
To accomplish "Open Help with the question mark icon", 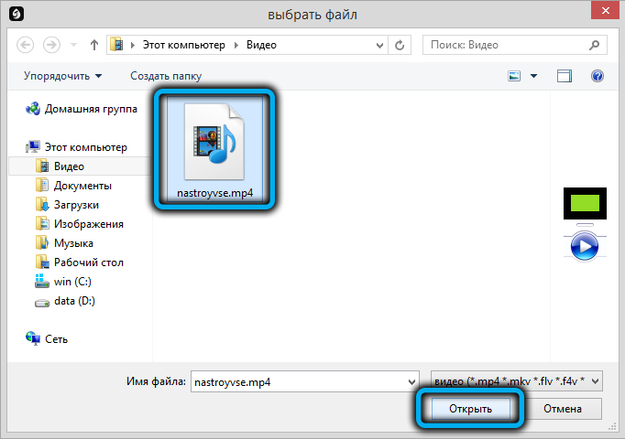I will (x=598, y=76).
